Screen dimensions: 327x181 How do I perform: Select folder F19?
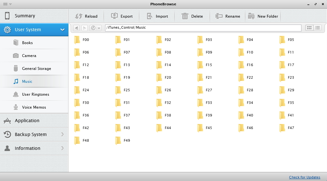122,77
